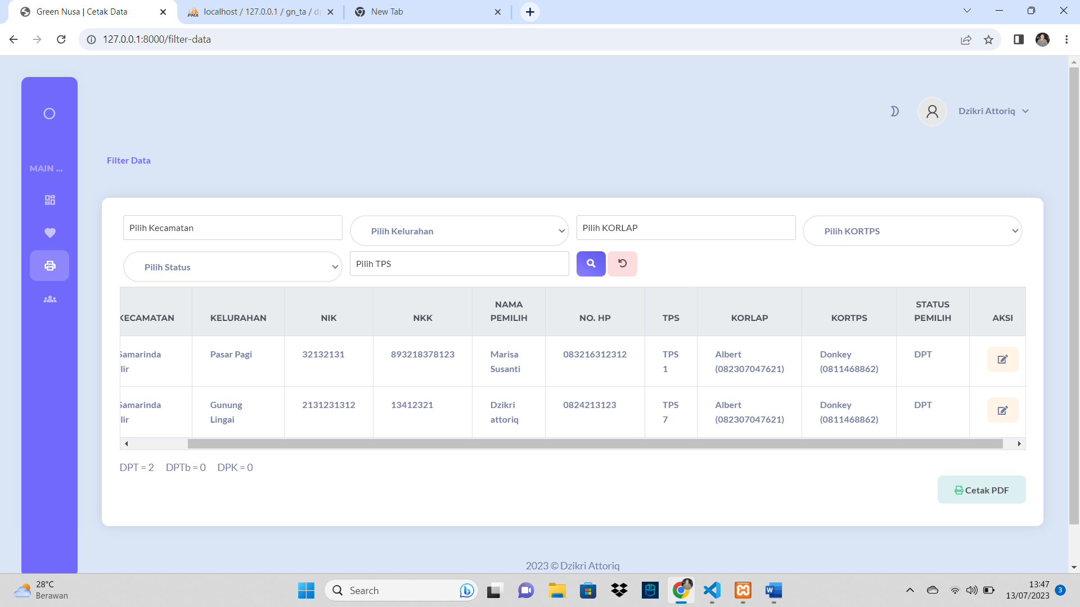
Task: Click the pink reset filter icon
Action: (x=622, y=264)
